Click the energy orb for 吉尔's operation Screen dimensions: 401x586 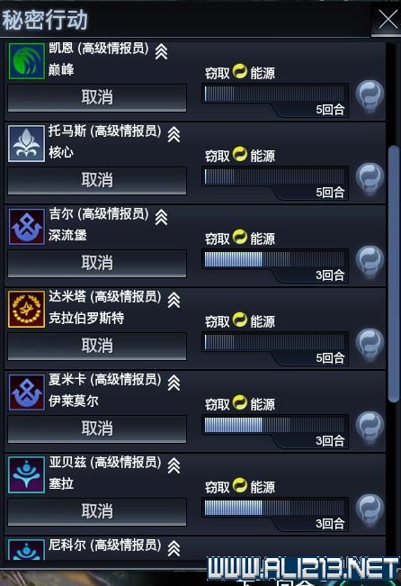point(370,262)
